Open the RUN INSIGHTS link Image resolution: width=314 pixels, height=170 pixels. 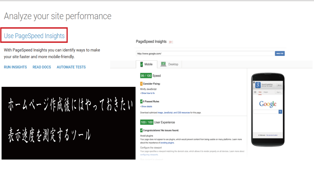point(15,67)
